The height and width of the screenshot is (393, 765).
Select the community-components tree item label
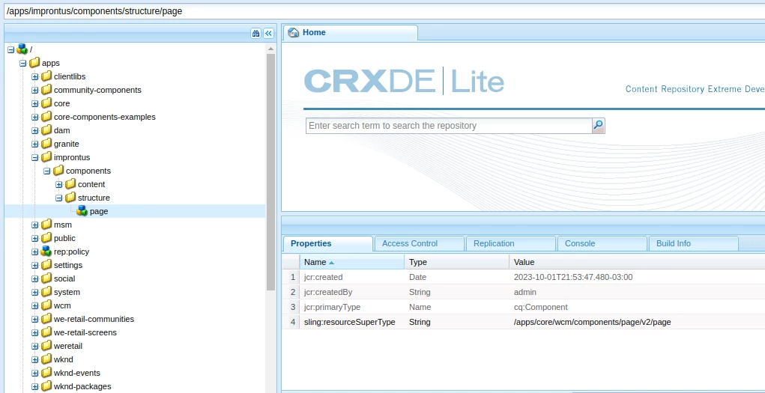(97, 91)
